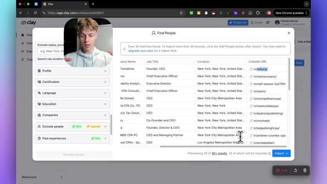Expand the Past experiences chevron
Screen dimensions: 327x184
coord(105,138)
